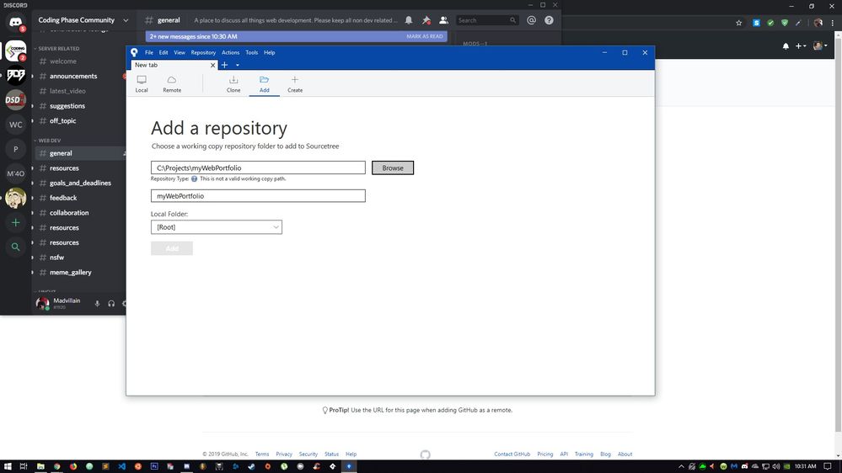Click the Browse button

click(x=393, y=167)
